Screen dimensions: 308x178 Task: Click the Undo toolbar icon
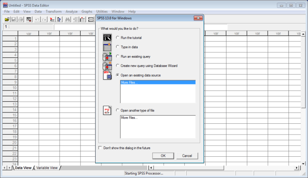(x=37, y=19)
